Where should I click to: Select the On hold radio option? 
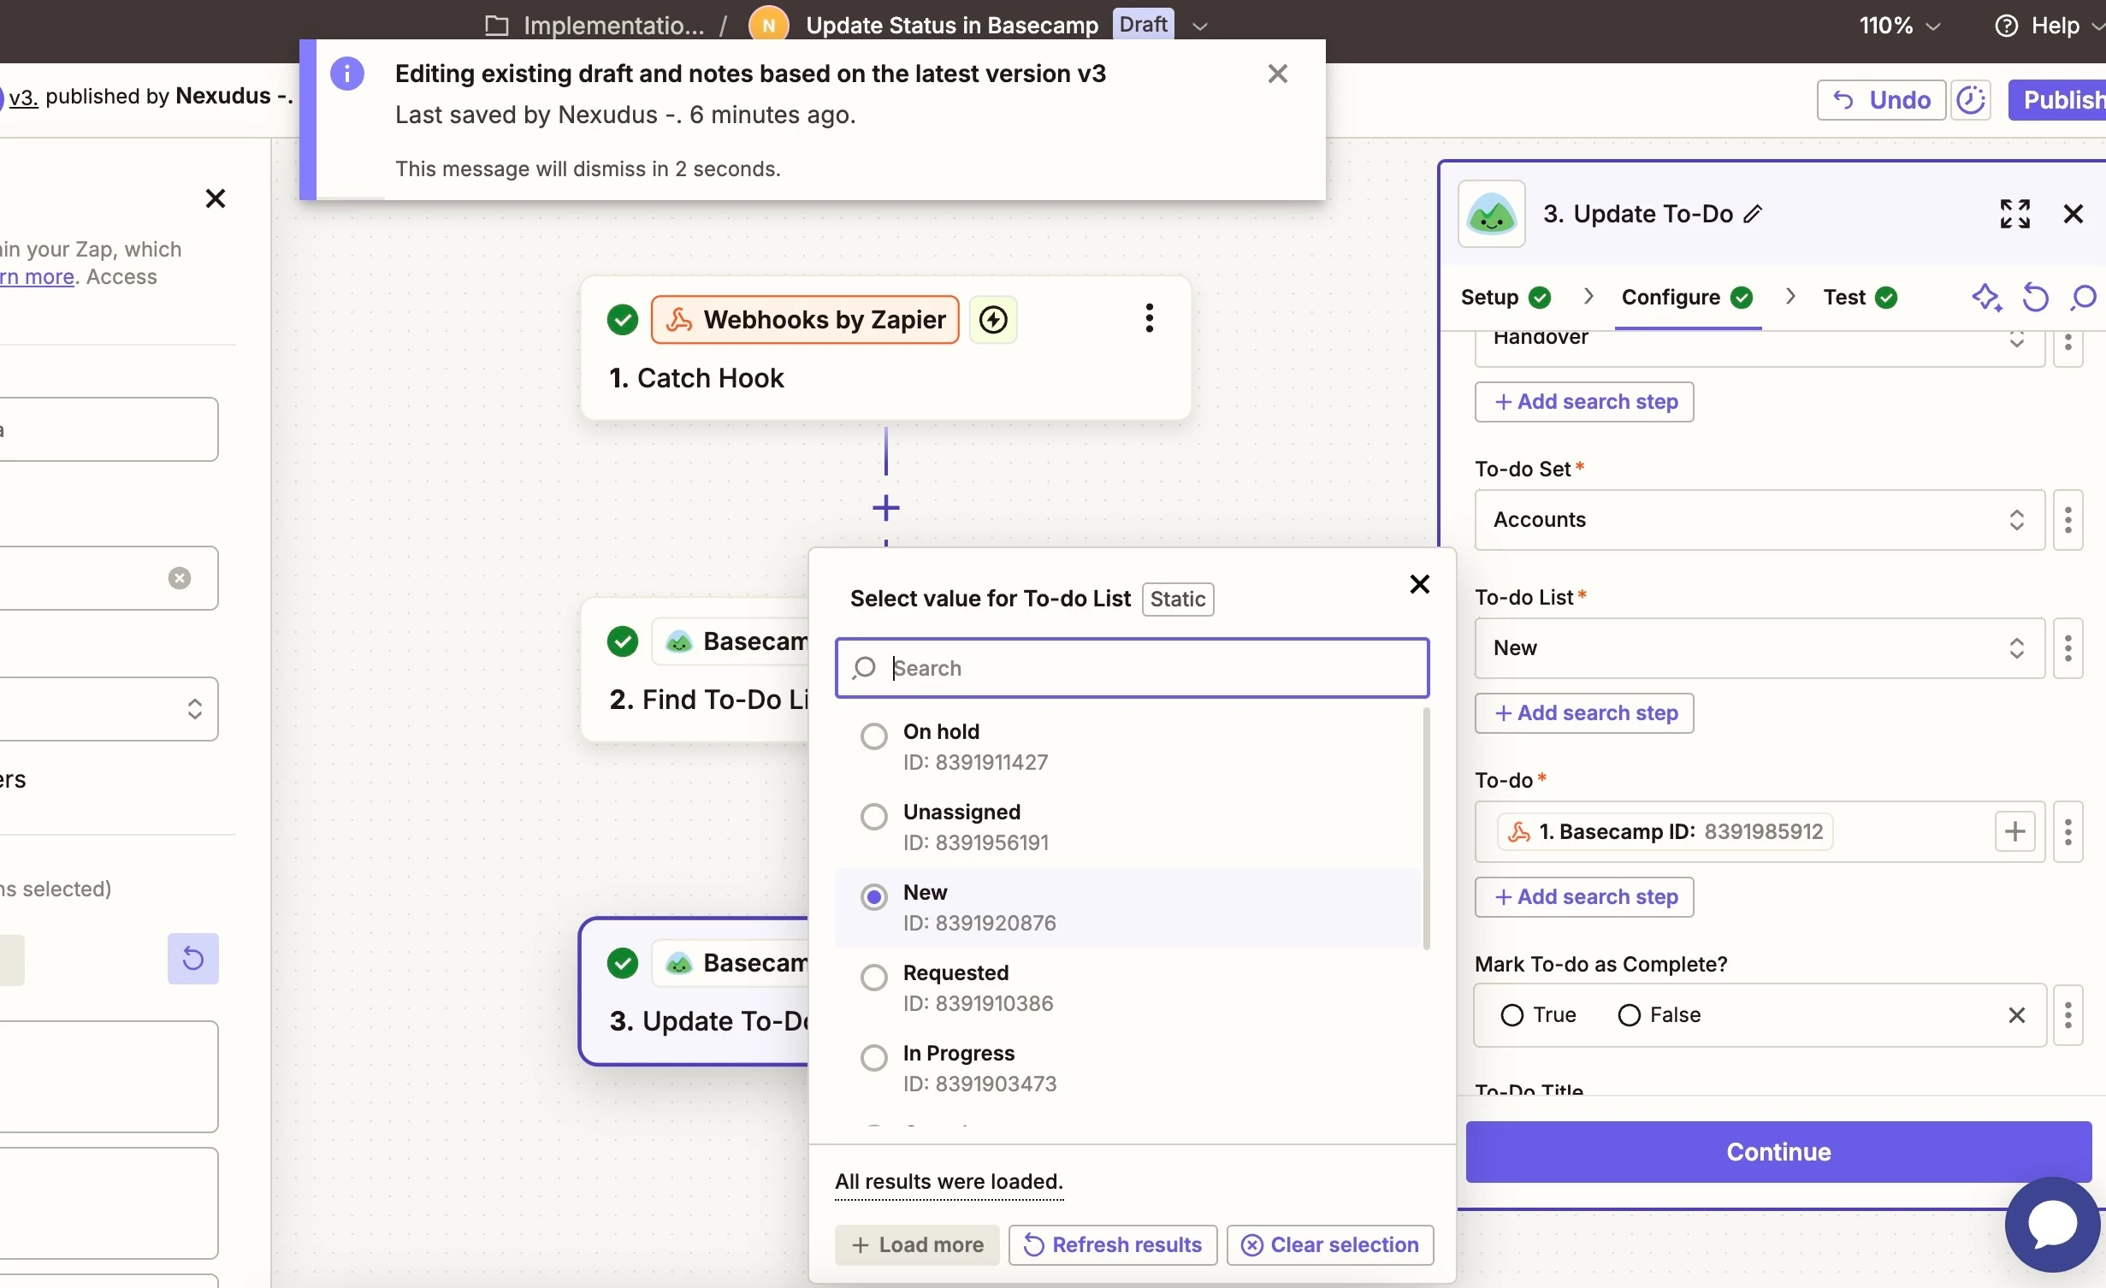pos(873,736)
